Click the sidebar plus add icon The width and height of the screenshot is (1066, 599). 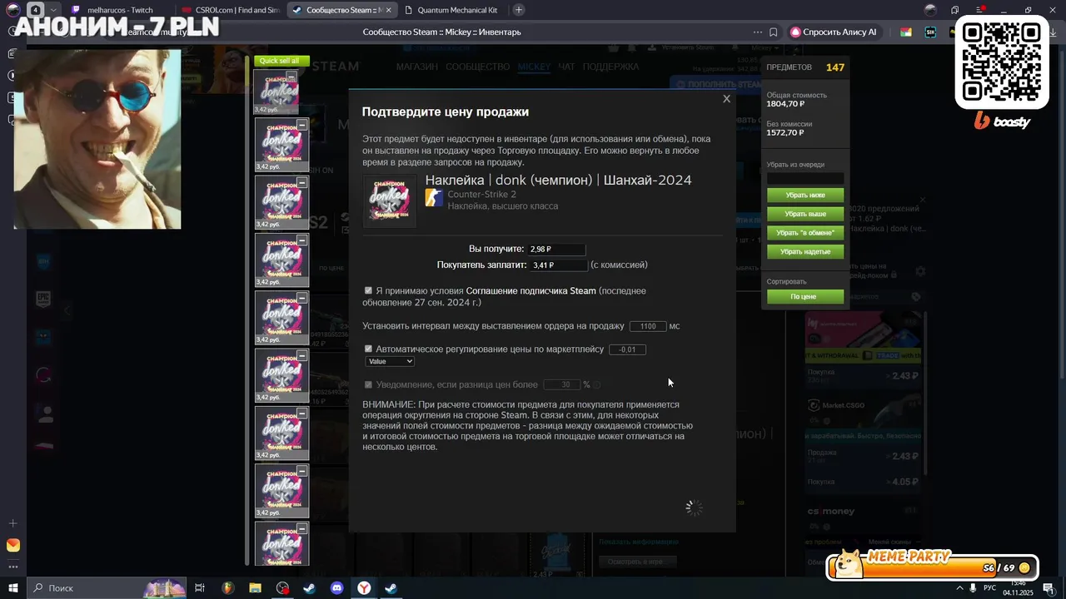click(x=12, y=523)
